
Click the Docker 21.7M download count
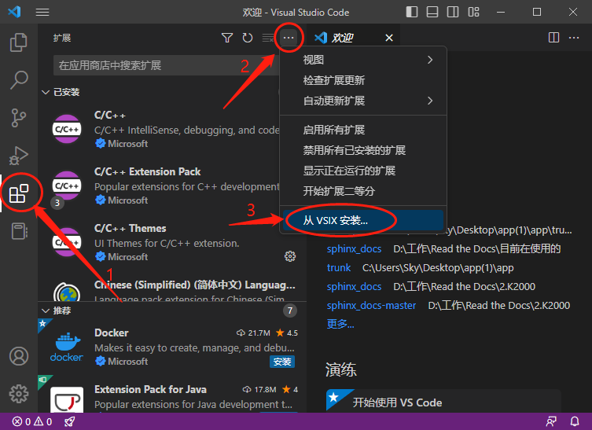[x=253, y=333]
